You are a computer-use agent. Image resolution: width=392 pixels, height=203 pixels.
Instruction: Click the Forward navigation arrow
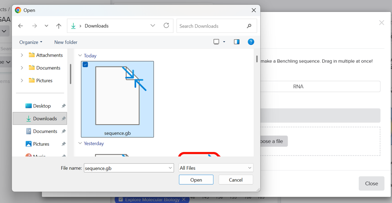pos(35,26)
